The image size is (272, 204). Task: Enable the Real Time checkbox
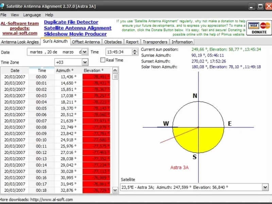103,60
